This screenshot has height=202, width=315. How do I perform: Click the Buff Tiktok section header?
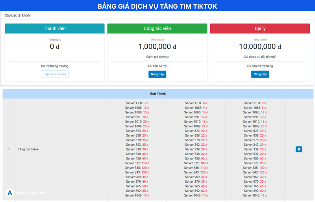point(158,94)
